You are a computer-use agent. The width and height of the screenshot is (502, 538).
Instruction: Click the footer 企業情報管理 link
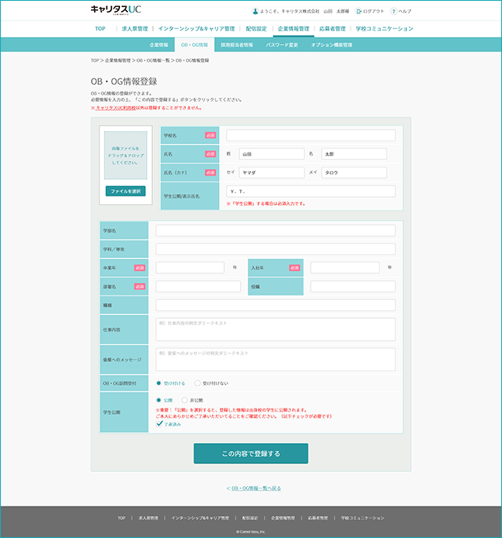click(x=283, y=518)
